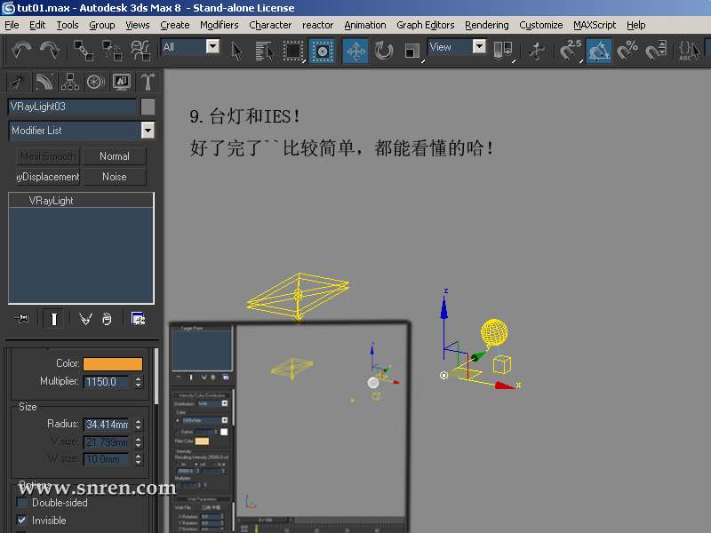Image resolution: width=711 pixels, height=533 pixels.
Task: Activate the Select and Rotate tool
Action: click(x=384, y=51)
